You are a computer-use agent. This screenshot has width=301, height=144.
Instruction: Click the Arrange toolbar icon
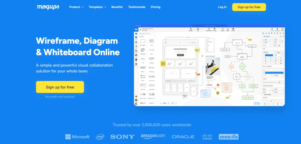click(x=214, y=29)
